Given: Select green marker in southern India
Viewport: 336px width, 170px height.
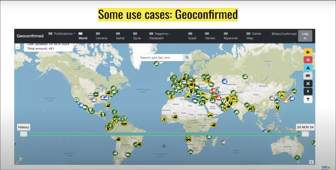Looking at the screenshot, I should click(x=236, y=112).
